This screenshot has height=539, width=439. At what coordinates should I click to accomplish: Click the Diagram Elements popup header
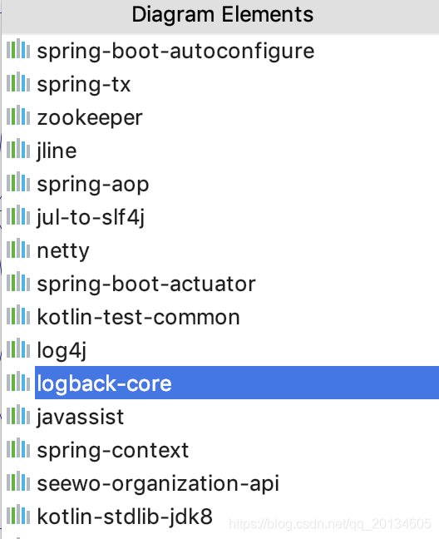tap(220, 16)
